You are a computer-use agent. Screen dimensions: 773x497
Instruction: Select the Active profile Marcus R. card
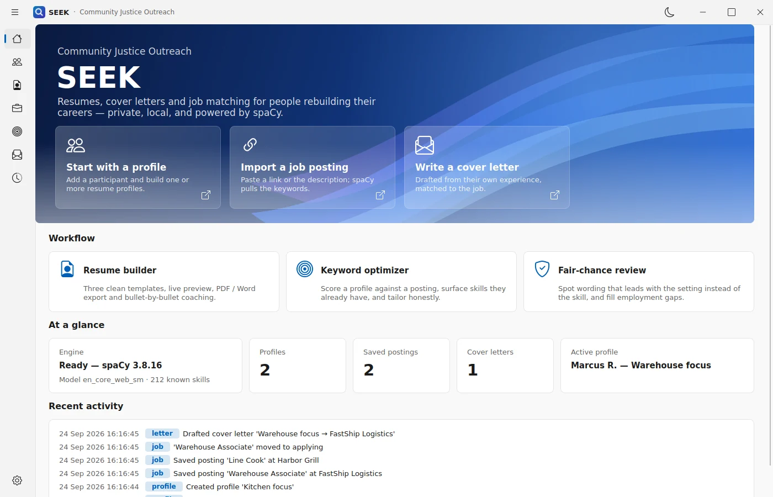click(657, 366)
